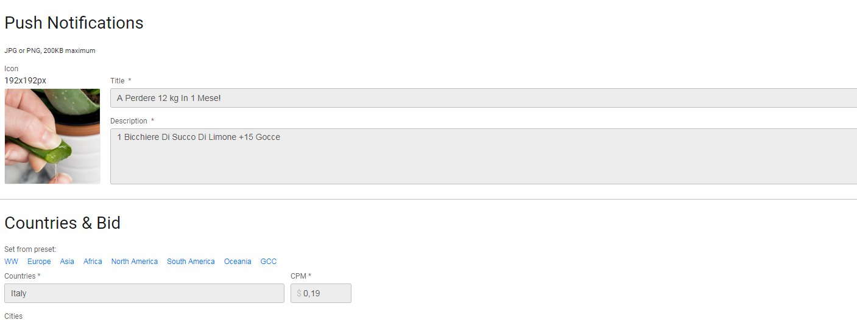Apply the WW country preset
857x320 pixels.
click(11, 262)
